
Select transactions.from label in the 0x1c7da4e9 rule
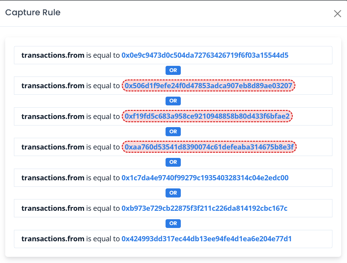click(53, 178)
